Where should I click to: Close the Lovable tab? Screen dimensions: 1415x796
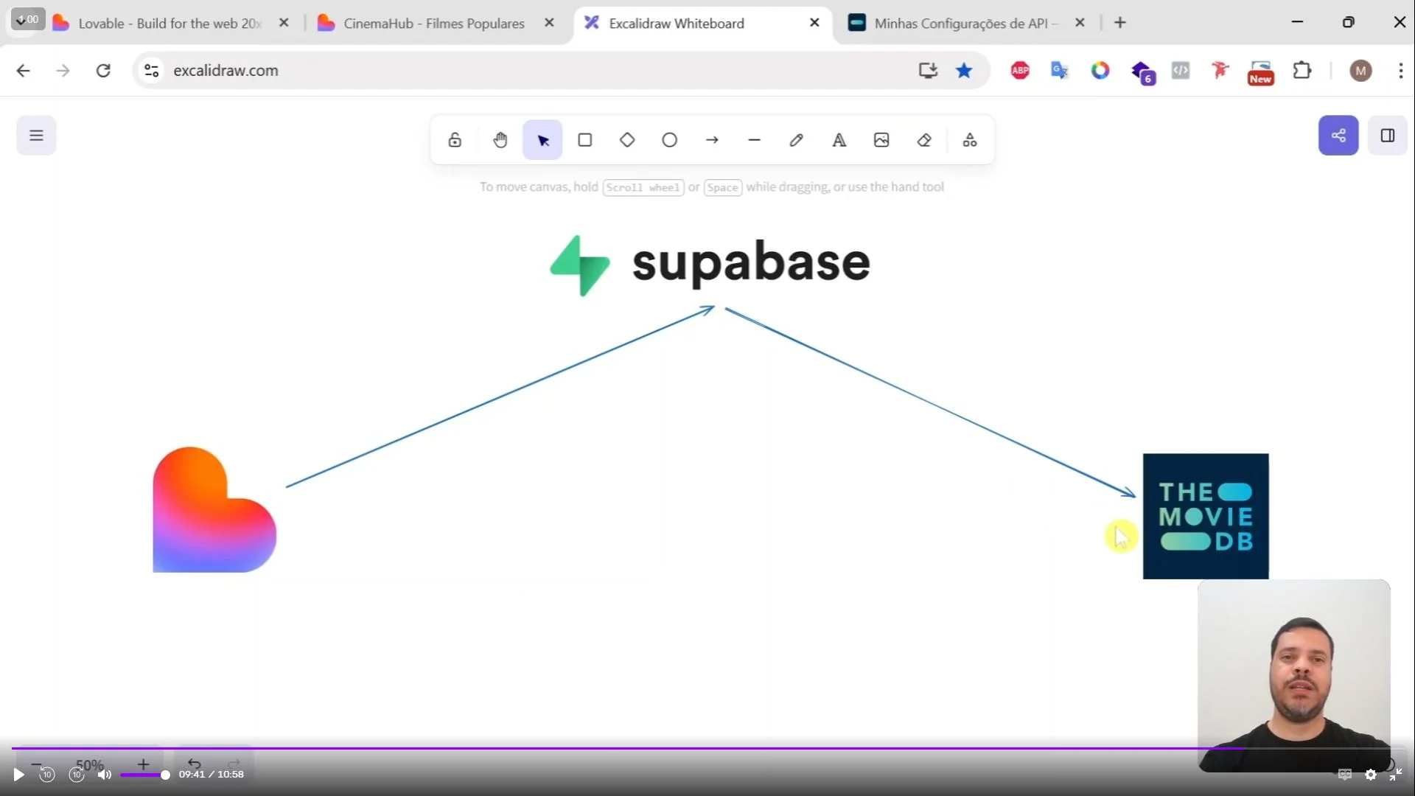(x=284, y=23)
